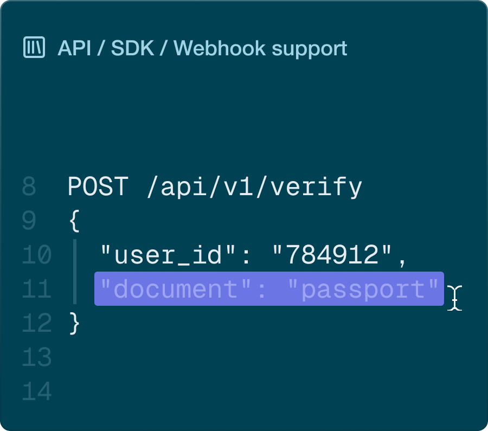
Task: Place cursor at the opening curly brace
Action: coord(74,221)
